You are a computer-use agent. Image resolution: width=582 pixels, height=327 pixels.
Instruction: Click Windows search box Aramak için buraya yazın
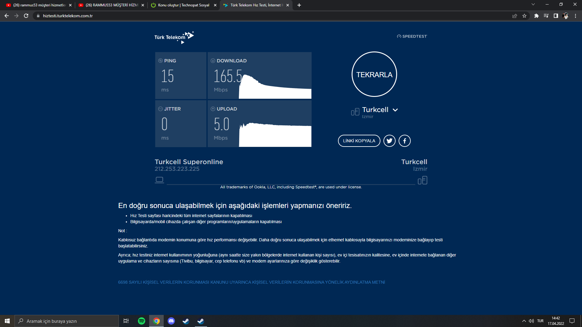click(67, 321)
